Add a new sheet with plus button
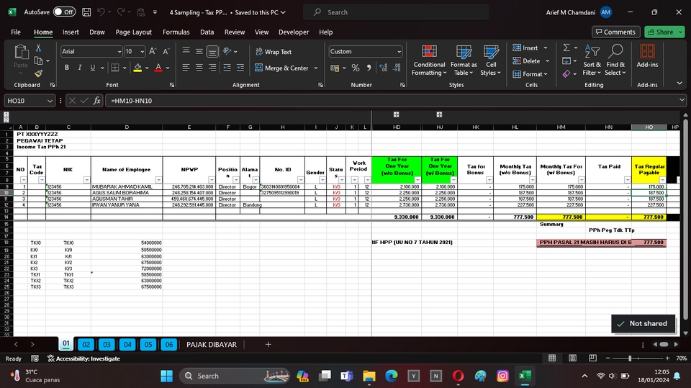This screenshot has height=388, width=691. pyautogui.click(x=268, y=344)
